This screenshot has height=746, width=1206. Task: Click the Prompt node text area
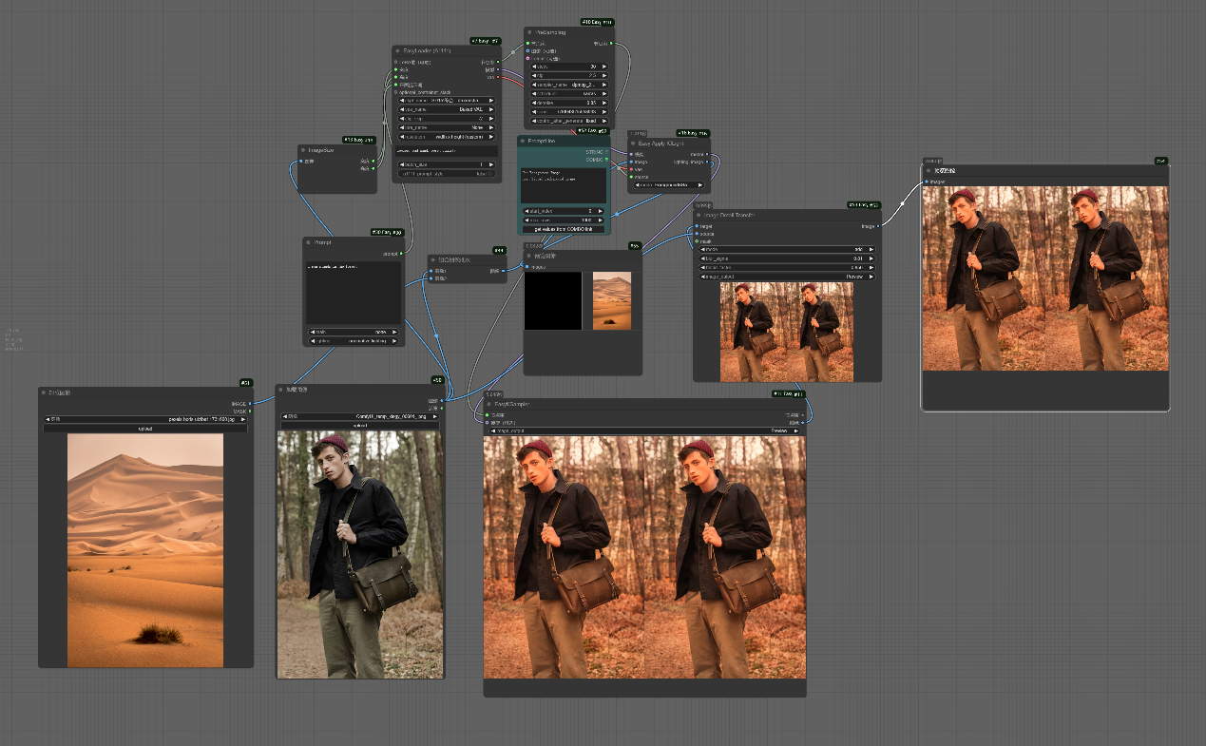pyautogui.click(x=354, y=293)
